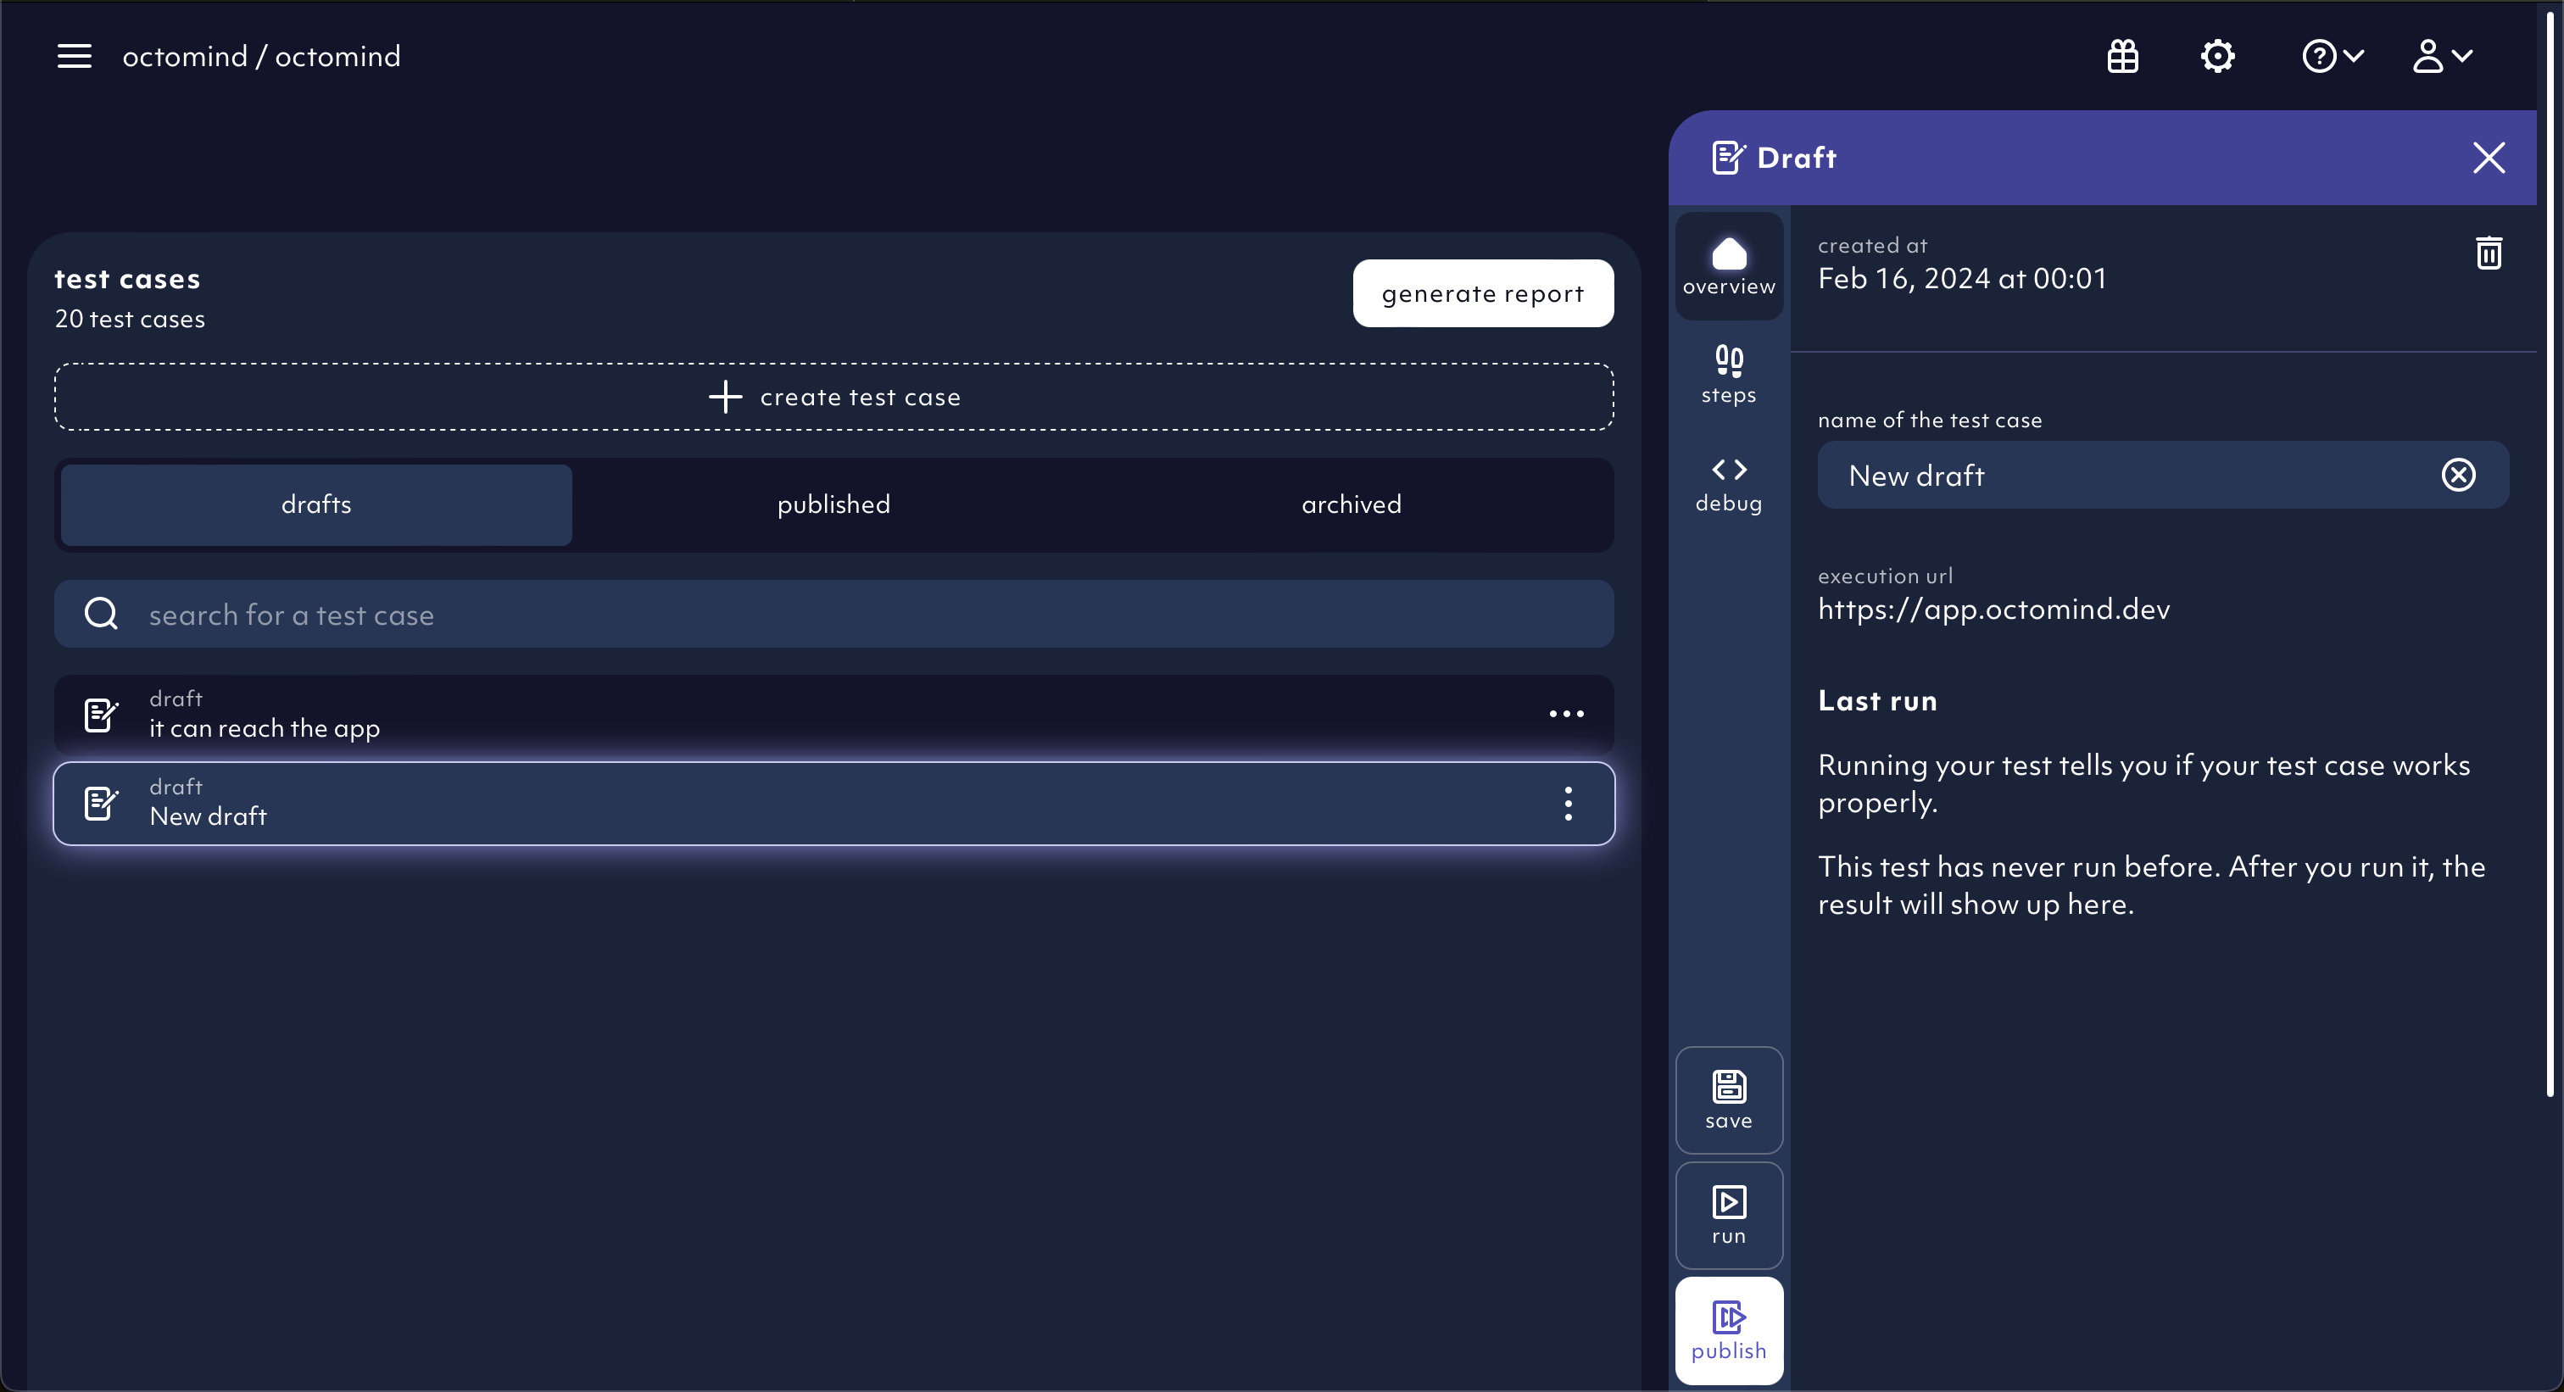2564x1392 pixels.
Task: Publish the draft test case
Action: 1729,1330
